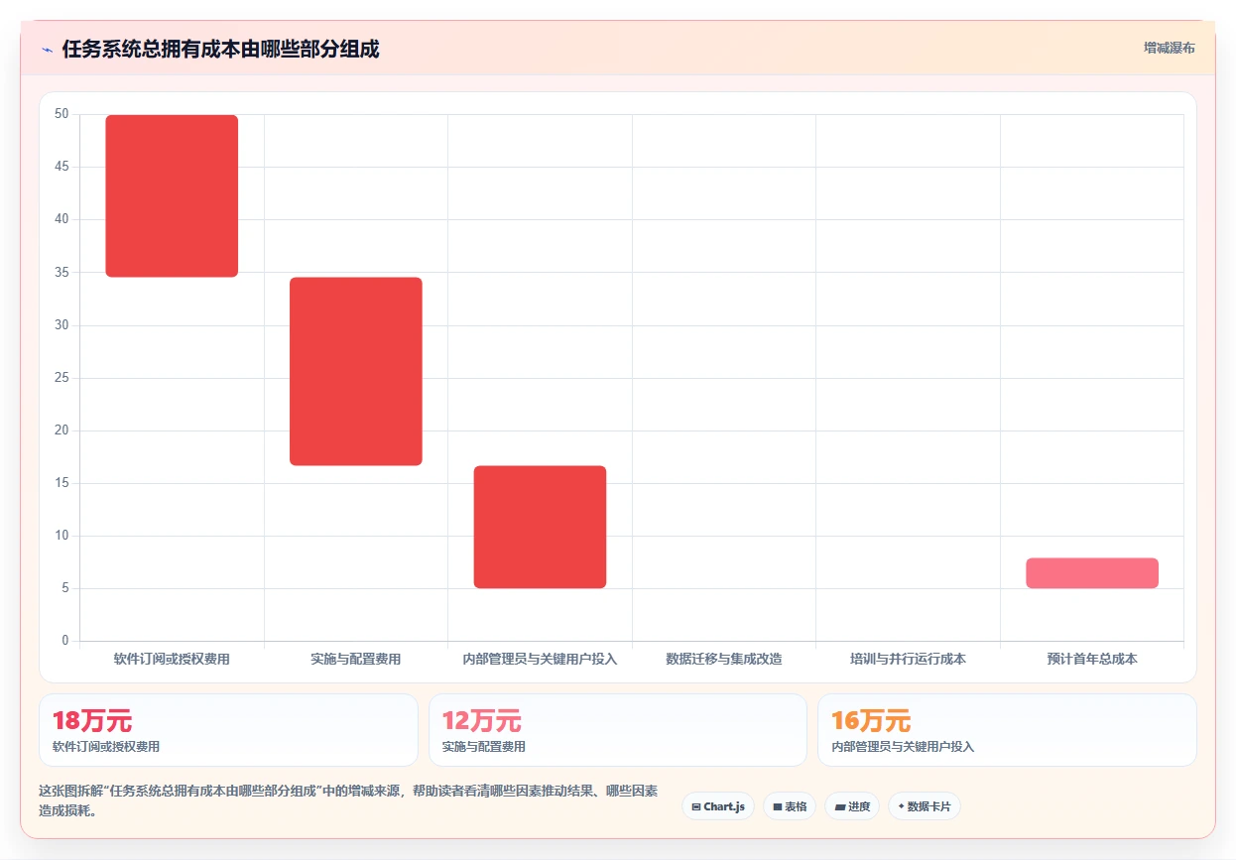Screen dimensions: 1236x860
Task: Click the 数据迁移与集成改造 axis label
Action: tap(724, 659)
